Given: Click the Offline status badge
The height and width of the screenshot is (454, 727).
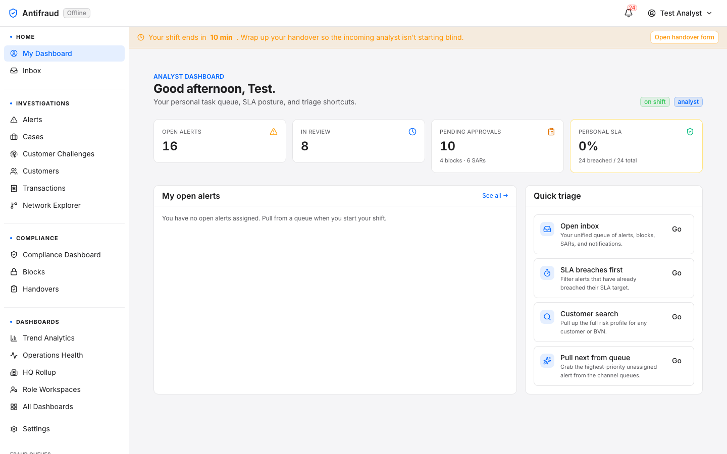Looking at the screenshot, I should point(77,13).
